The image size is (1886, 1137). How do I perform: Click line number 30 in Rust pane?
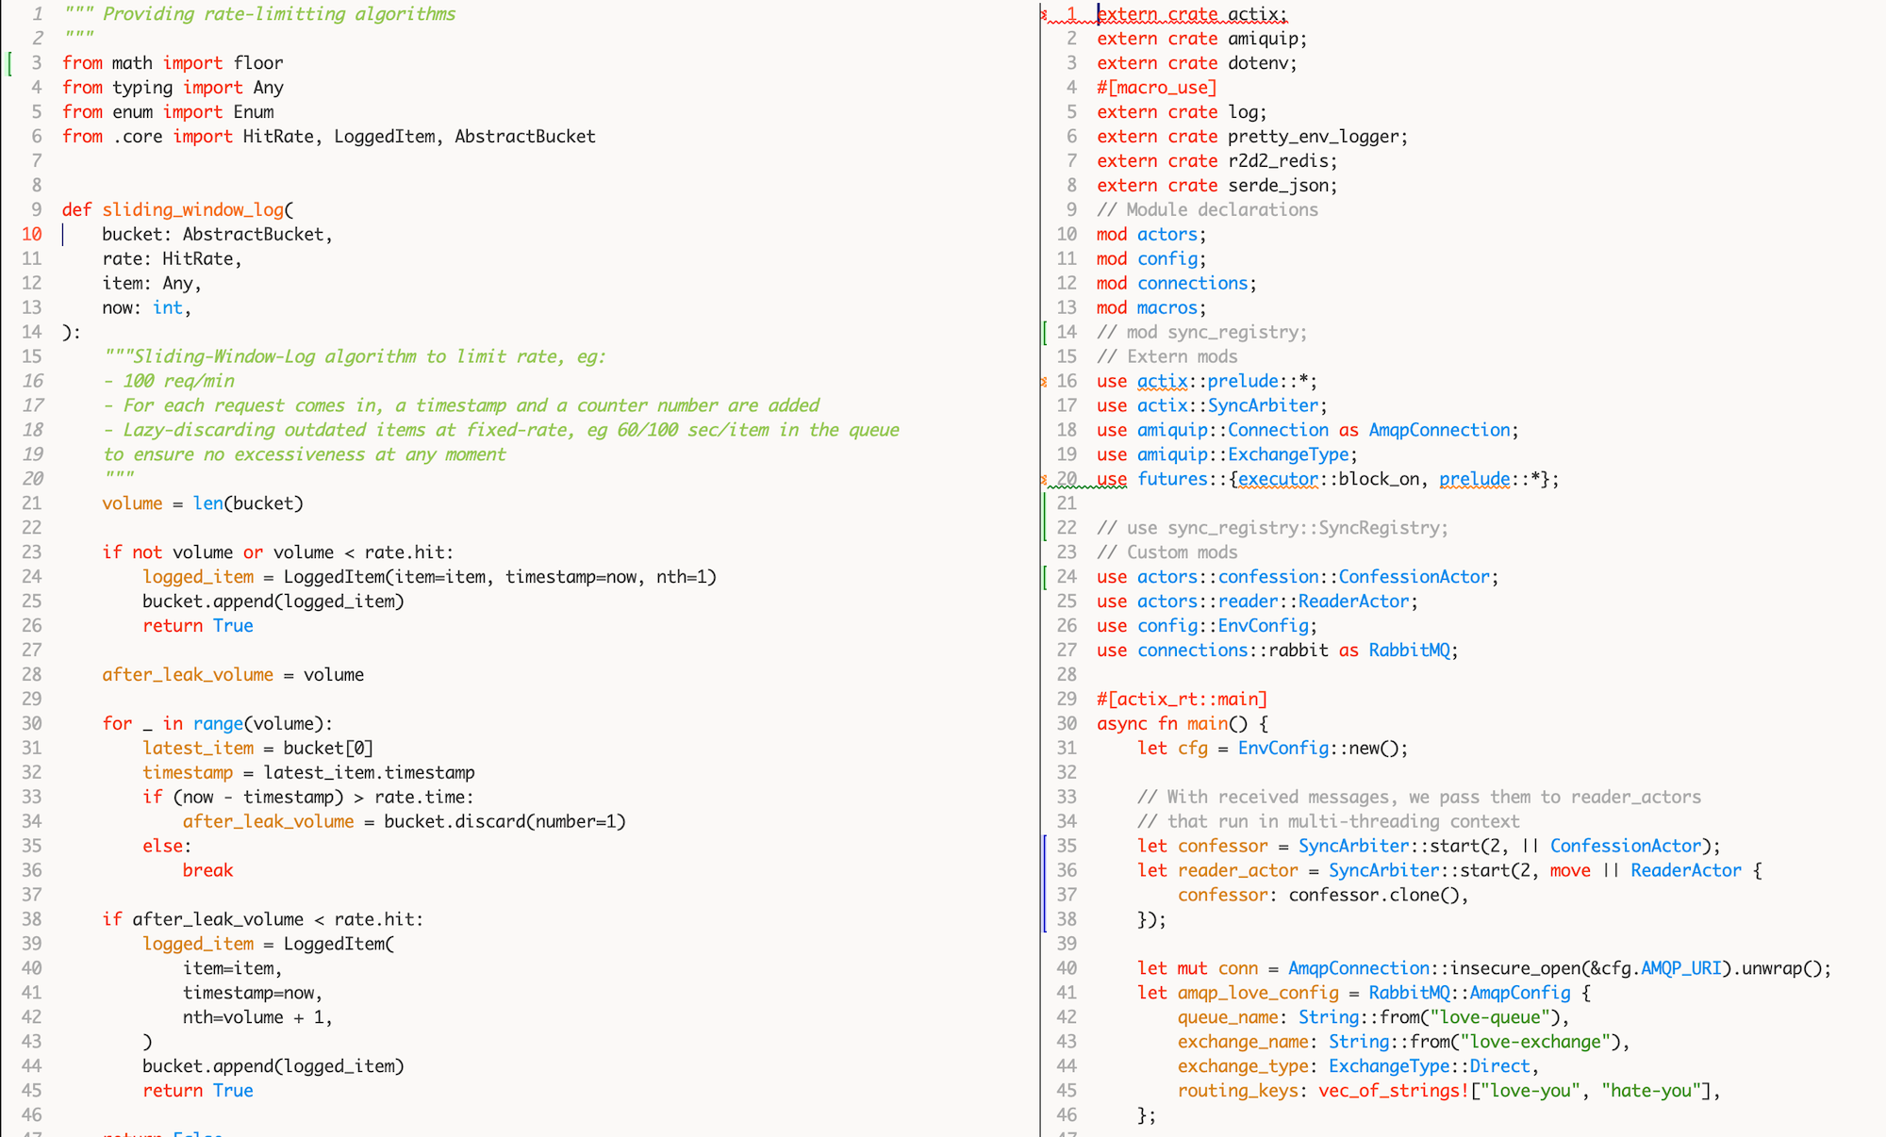point(1067,724)
